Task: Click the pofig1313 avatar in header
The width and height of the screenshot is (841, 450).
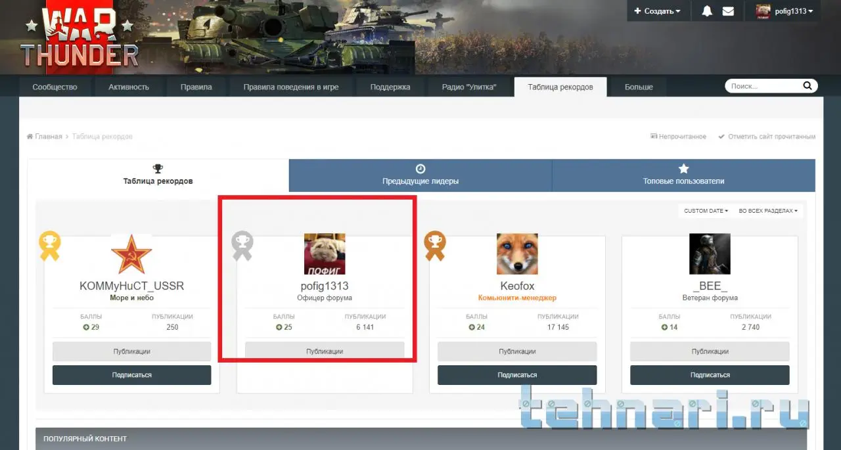Action: click(763, 11)
